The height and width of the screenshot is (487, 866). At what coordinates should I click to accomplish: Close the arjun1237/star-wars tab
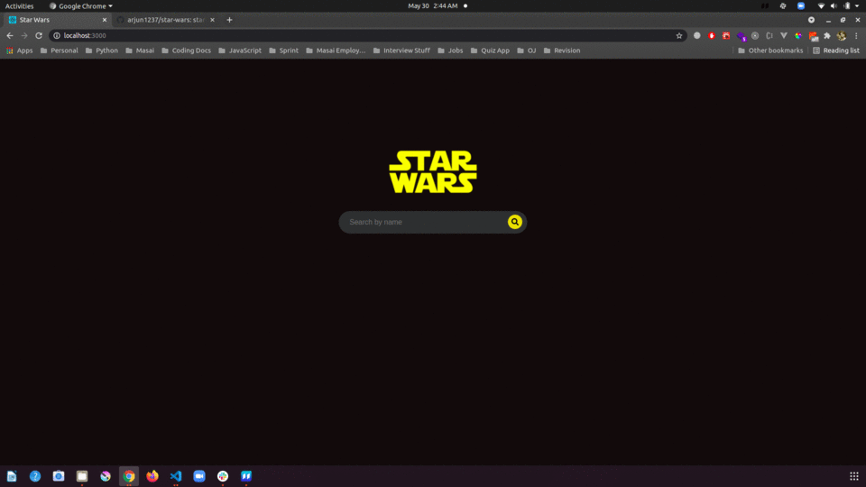click(212, 20)
